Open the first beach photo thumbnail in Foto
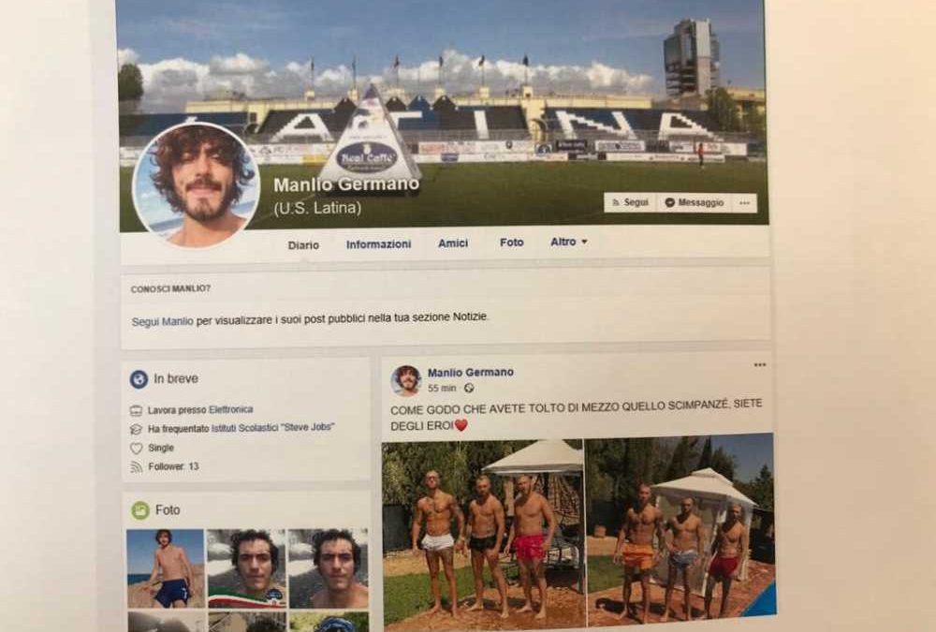936x632 pixels. pyautogui.click(x=166, y=568)
